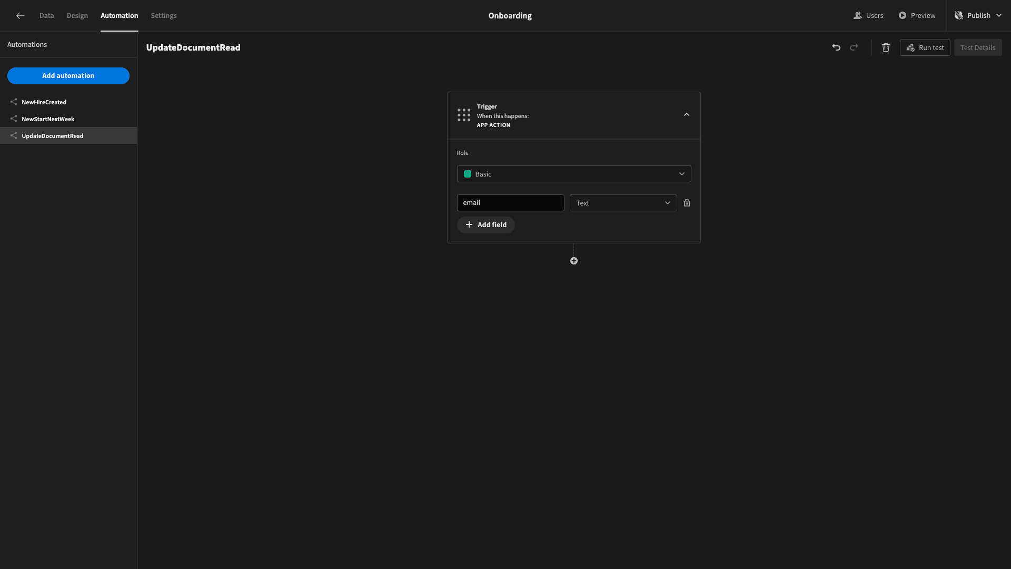Collapse the Trigger card chevron

pos(686,115)
